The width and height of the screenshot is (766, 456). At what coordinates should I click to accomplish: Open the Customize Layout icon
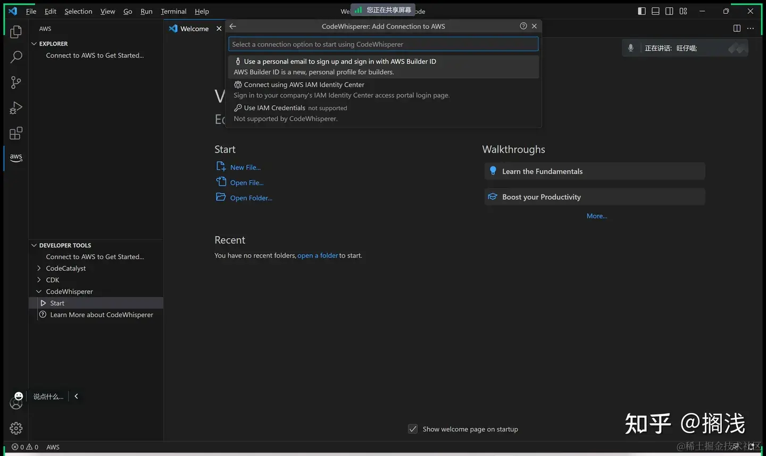pyautogui.click(x=684, y=11)
